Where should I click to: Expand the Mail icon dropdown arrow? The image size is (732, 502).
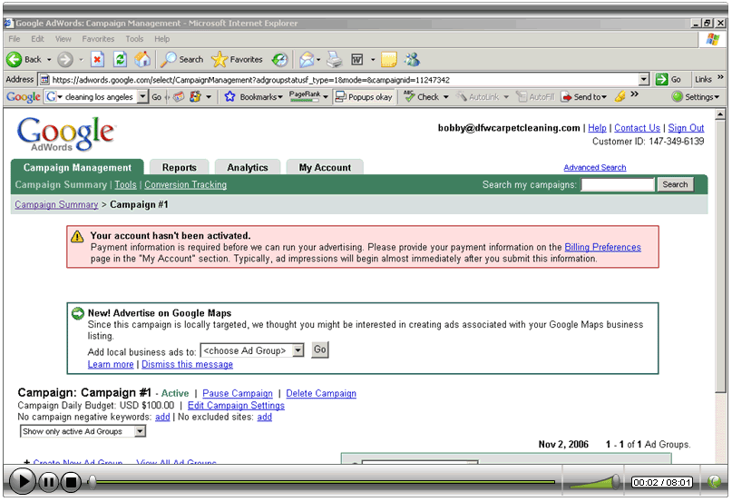[318, 60]
